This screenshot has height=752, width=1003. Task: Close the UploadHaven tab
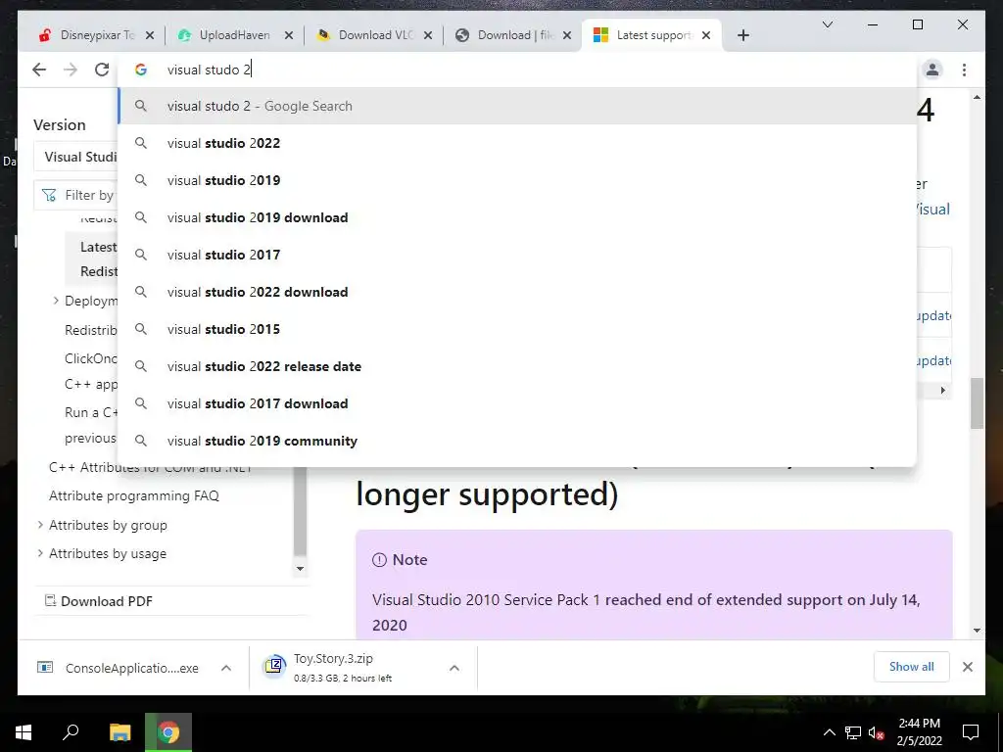click(289, 35)
